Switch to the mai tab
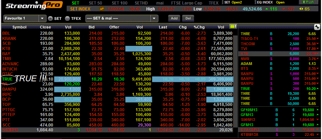Image resolution: width=322 pixels, height=139 pixels. point(160,3)
